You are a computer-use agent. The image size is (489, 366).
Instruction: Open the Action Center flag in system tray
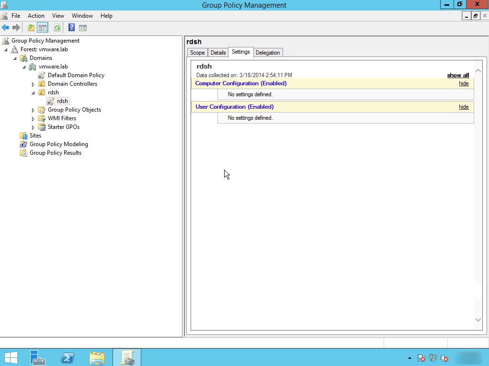click(x=421, y=358)
